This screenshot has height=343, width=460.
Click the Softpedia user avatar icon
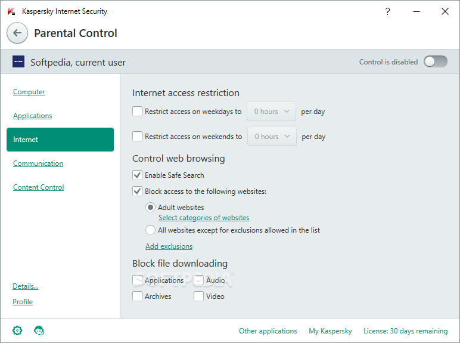coord(18,61)
